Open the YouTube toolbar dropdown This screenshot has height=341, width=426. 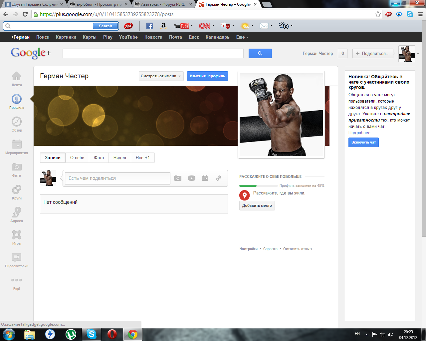(192, 26)
